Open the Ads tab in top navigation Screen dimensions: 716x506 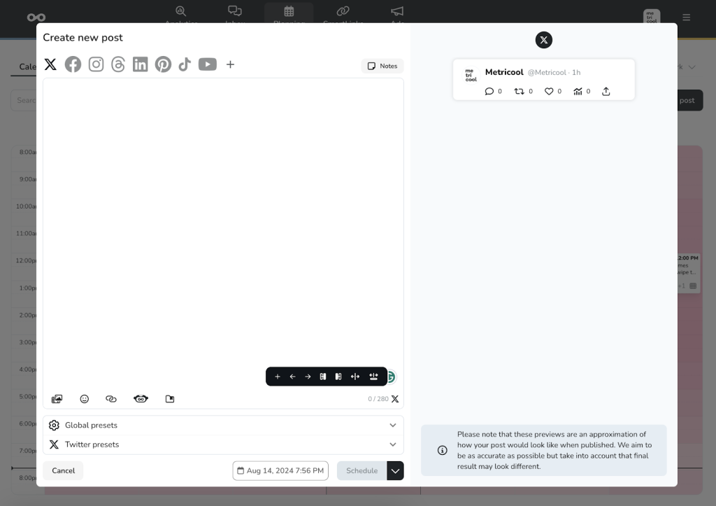tap(397, 14)
